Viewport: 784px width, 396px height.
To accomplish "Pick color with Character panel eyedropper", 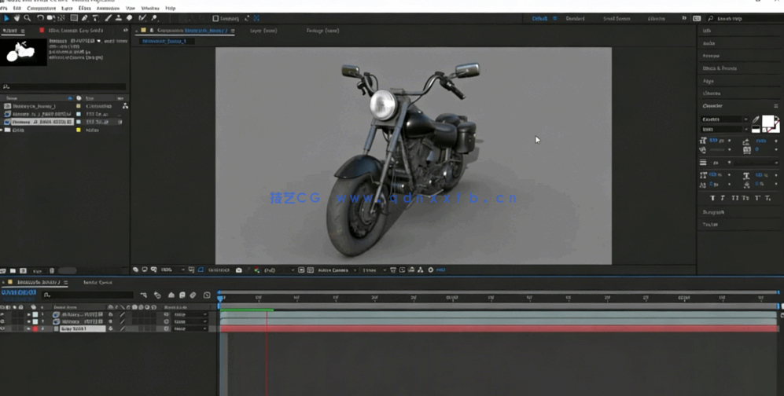I will [x=756, y=120].
